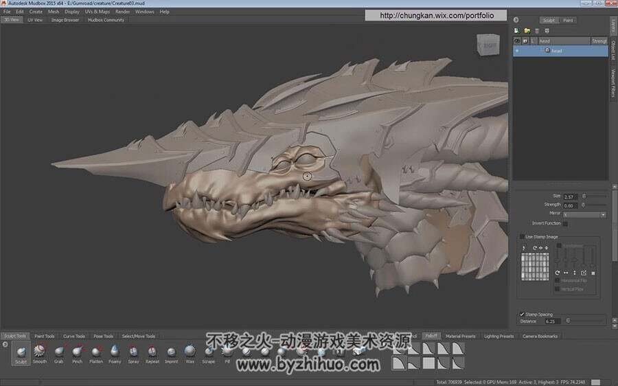Toggle visibility eye in layers header
Viewport: 618px width, 386px height.
pos(517,41)
